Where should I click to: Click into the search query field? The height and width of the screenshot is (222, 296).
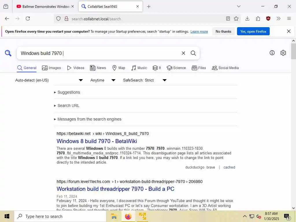100,53
